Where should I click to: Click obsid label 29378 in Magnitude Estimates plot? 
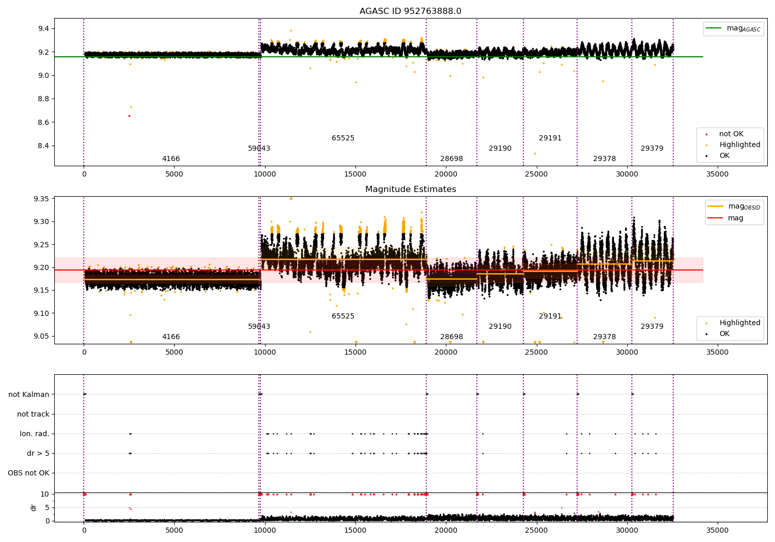(605, 337)
